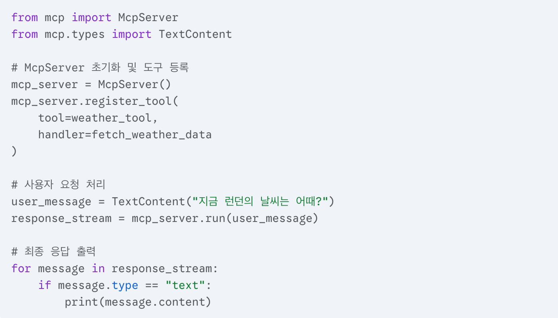Viewport: 558px width, 318px height.
Task: Click the closing parenthesis of register_tool call
Action: click(x=14, y=151)
